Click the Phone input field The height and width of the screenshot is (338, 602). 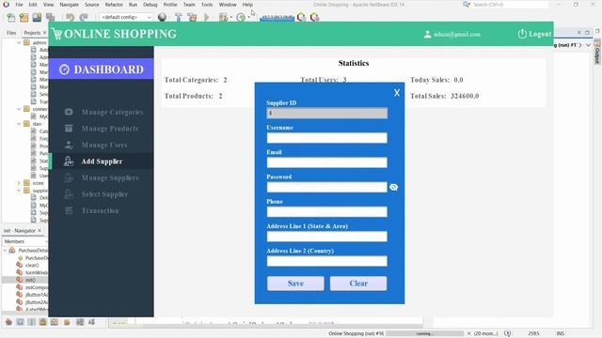click(x=326, y=211)
